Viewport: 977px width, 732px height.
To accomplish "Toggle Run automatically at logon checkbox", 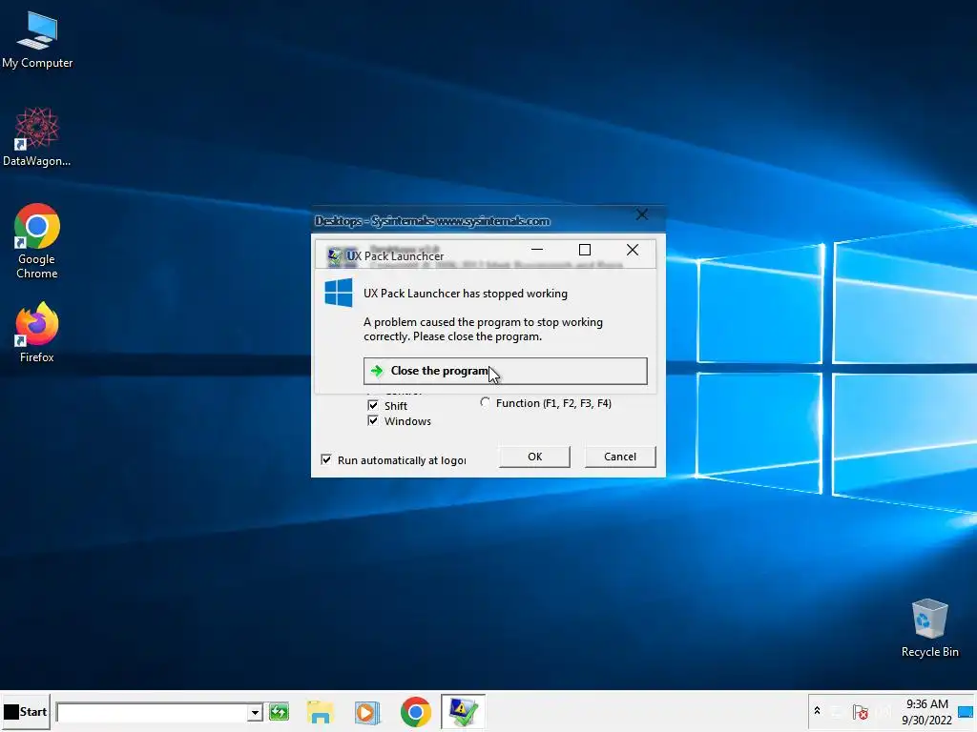I will point(326,460).
